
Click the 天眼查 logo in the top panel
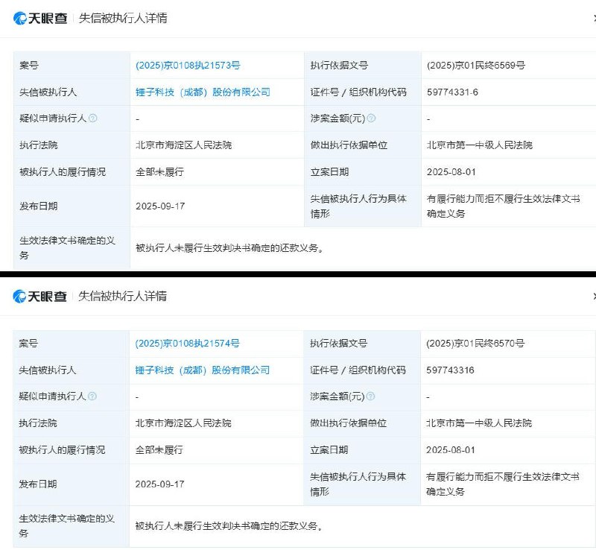tap(40, 18)
